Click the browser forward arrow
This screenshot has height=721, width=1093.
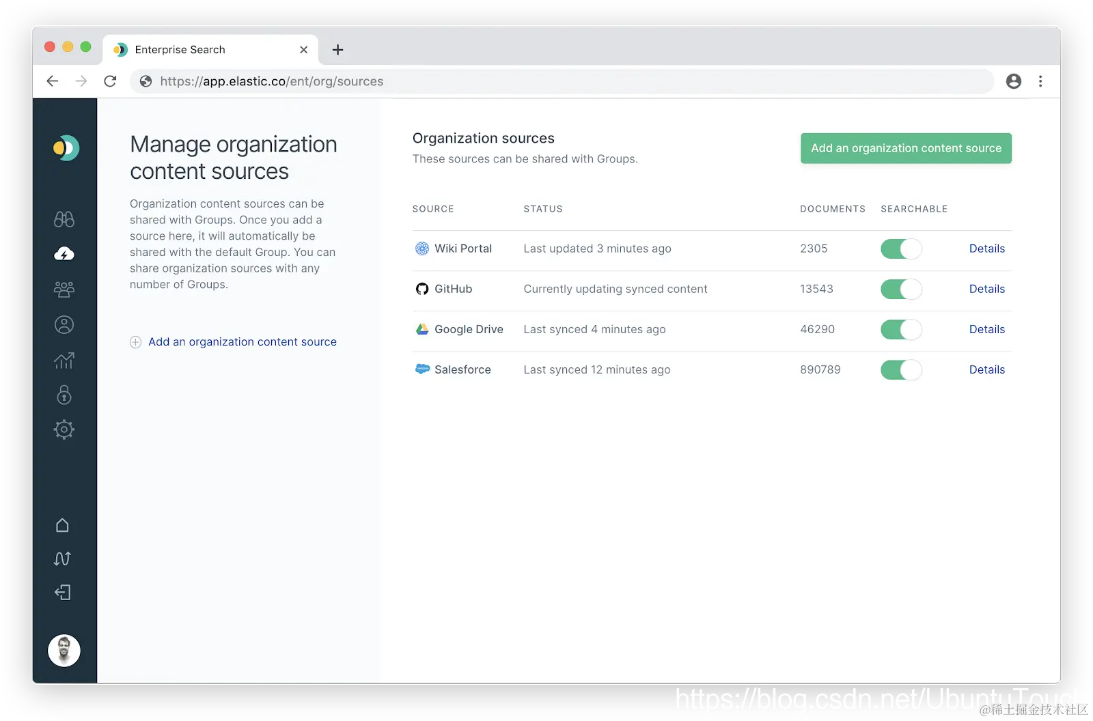click(81, 81)
